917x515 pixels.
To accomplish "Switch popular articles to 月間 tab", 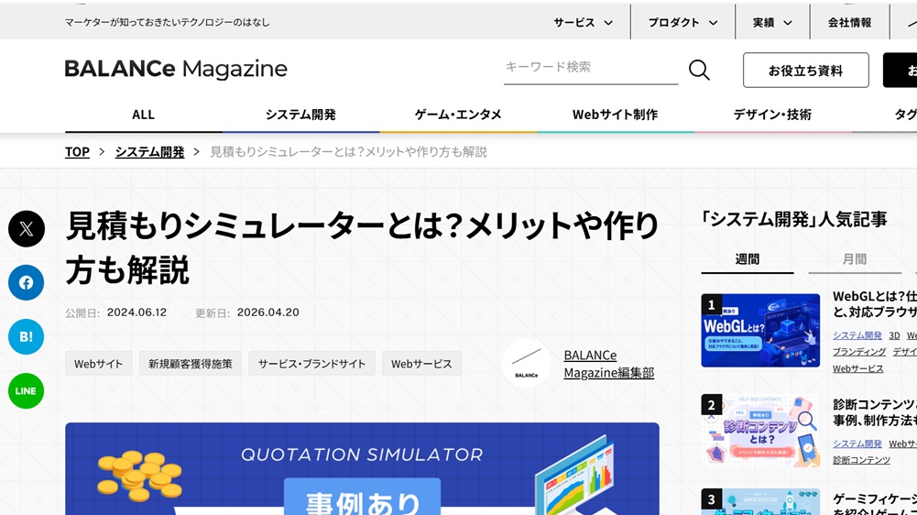I will point(855,259).
